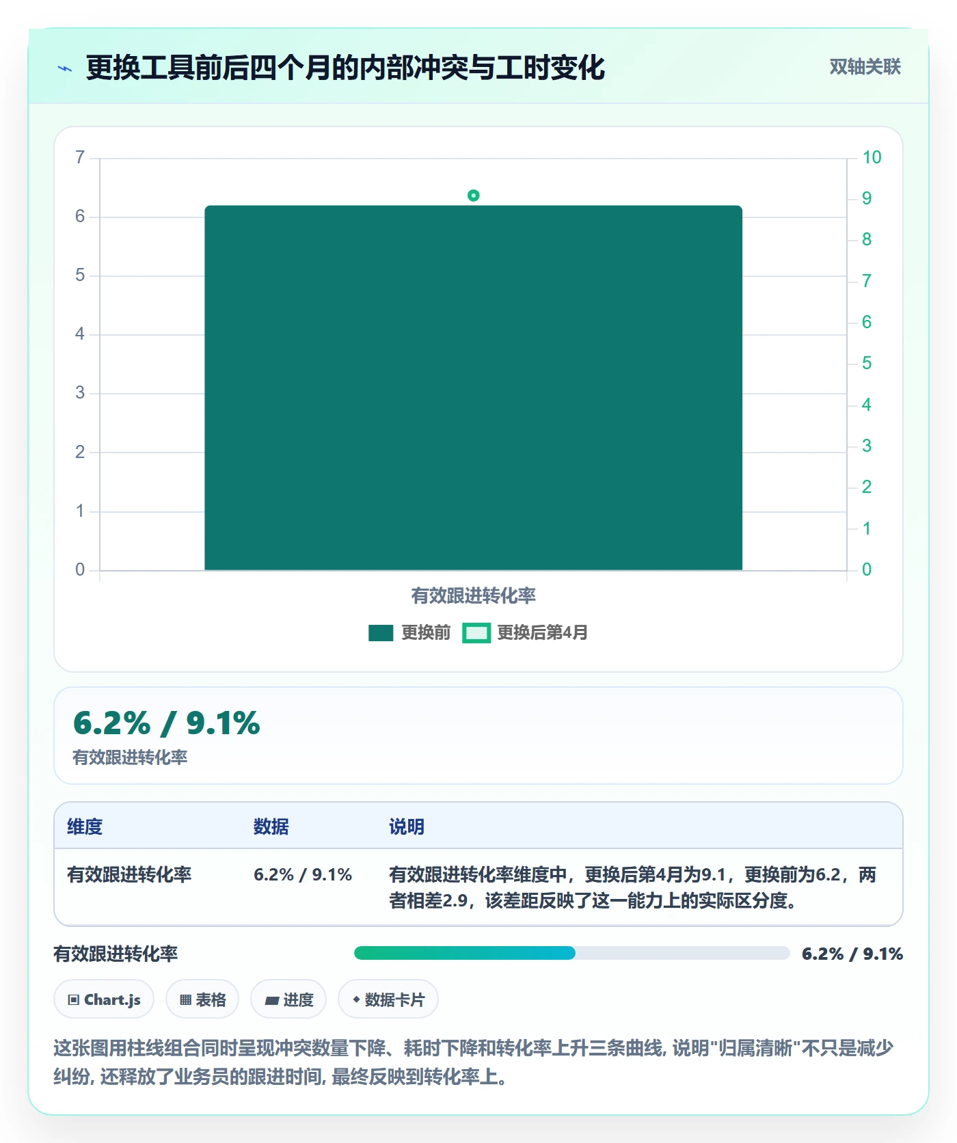Select the 数据卡片 chip

click(388, 999)
